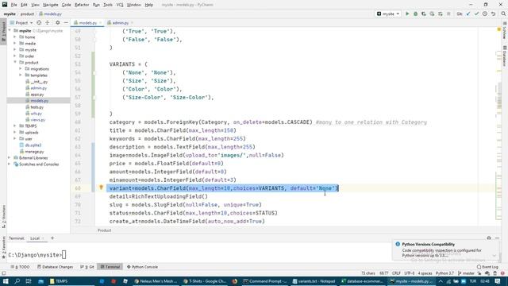Switch to the admin.py editor tab
This screenshot has width=508, height=286.
pos(120,23)
